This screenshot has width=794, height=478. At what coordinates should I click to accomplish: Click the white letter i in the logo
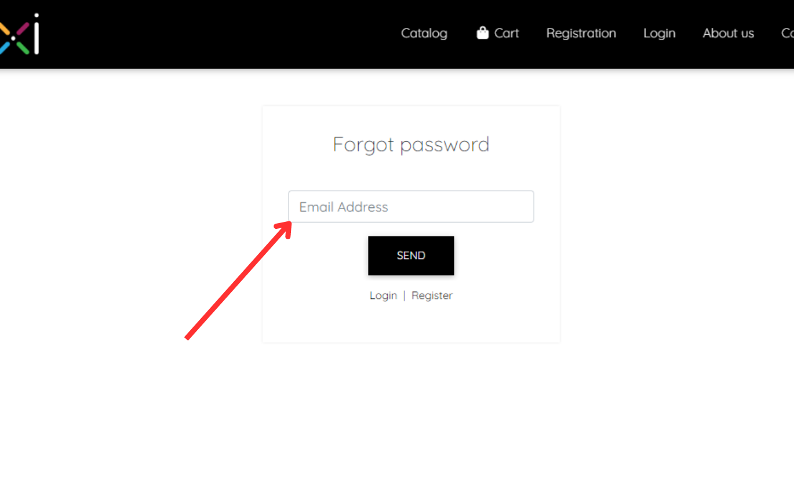point(36,34)
